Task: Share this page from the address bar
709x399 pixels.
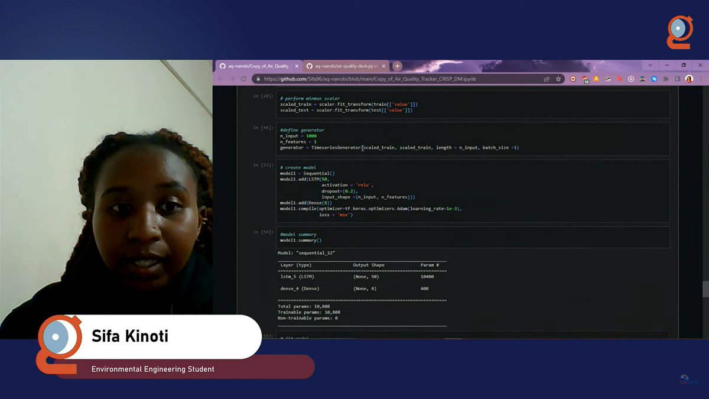Action: [x=547, y=79]
